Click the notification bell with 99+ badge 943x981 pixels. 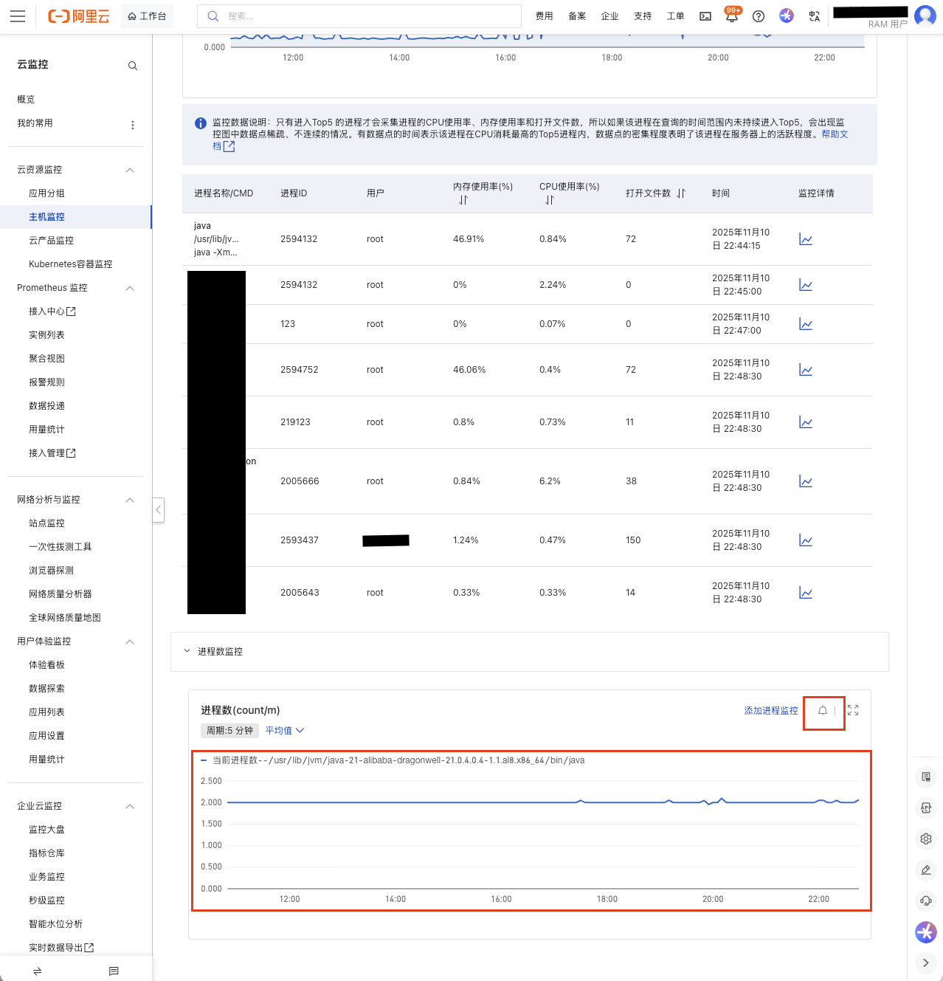731,16
